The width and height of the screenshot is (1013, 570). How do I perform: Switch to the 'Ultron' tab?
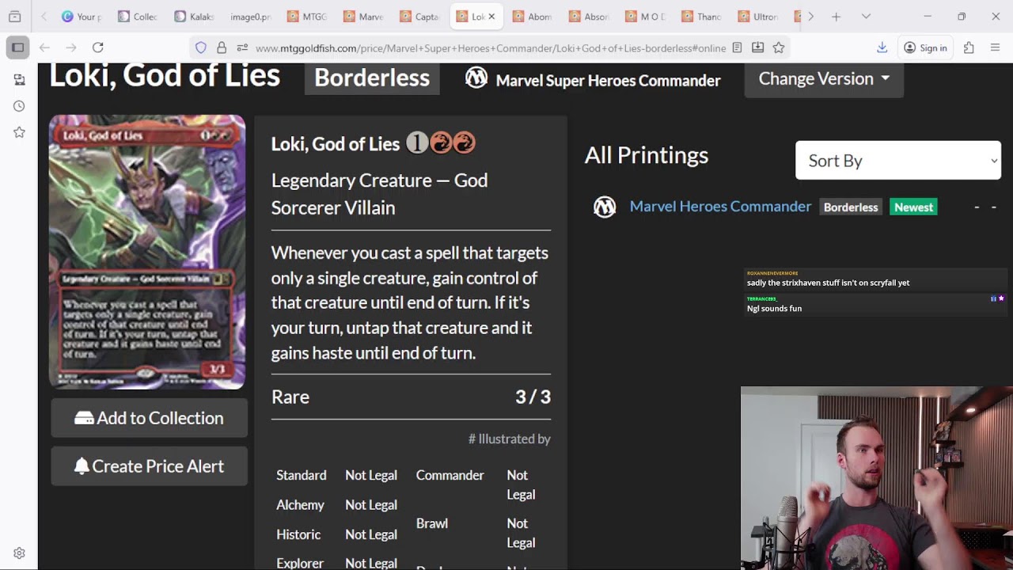[x=759, y=16]
